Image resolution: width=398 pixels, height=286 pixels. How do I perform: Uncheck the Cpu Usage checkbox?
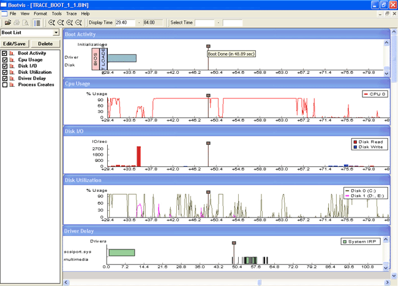(x=4, y=60)
